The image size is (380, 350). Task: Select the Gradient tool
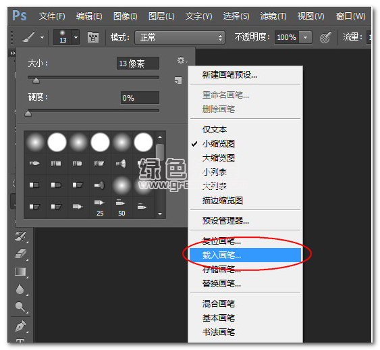click(x=20, y=272)
